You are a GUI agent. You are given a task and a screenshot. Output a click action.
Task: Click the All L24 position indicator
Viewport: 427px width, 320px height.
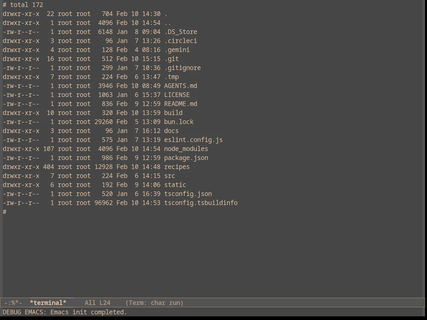[x=97, y=303]
